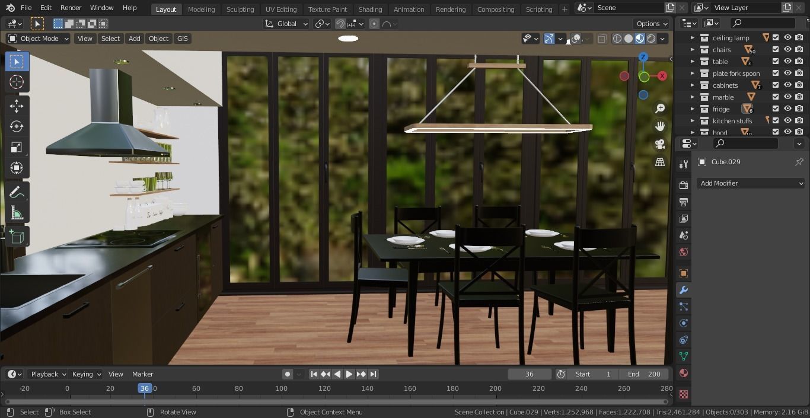Screen dimensions: 810x418
Task: Switch to the Shading workspace tab
Action: [370, 9]
